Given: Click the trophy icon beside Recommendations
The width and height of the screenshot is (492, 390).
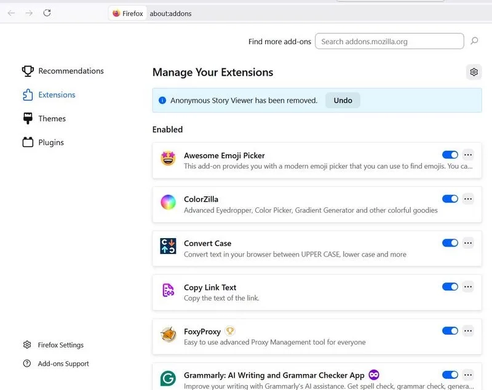Looking at the screenshot, I should tap(28, 71).
